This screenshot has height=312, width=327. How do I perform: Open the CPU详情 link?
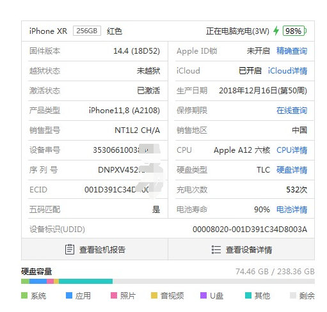(x=292, y=150)
